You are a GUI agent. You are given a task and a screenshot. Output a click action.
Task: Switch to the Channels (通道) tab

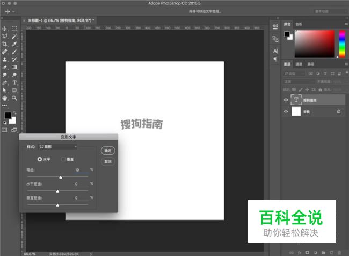click(299, 64)
